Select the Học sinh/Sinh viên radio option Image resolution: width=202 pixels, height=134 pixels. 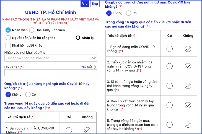pos(32,30)
